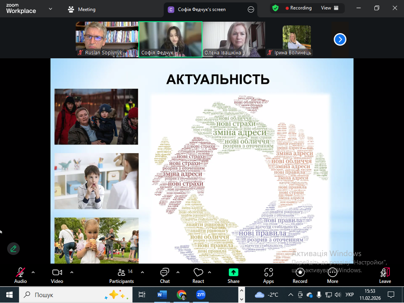The width and height of the screenshot is (404, 303).
Task: Click the surprised boy photo on slide
Action: pos(96,181)
